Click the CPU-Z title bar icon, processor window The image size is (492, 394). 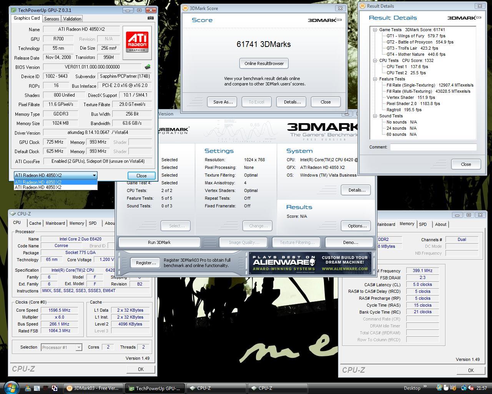pos(13,214)
